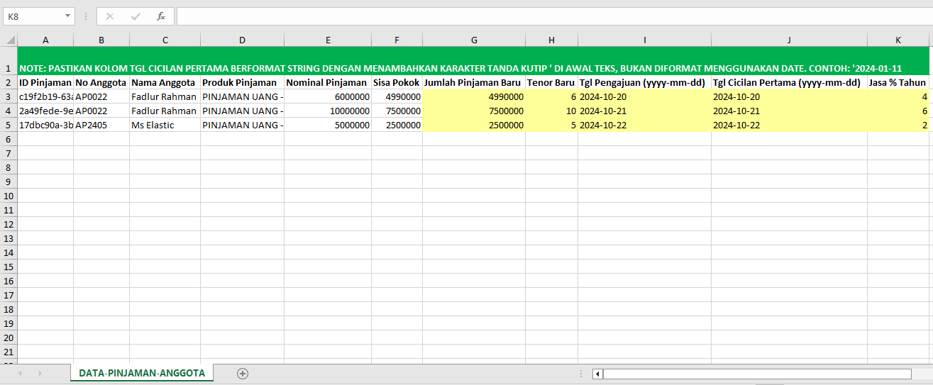Click Tgl Pengajuan cell 2024-10-21
The height and width of the screenshot is (385, 933).
(645, 111)
